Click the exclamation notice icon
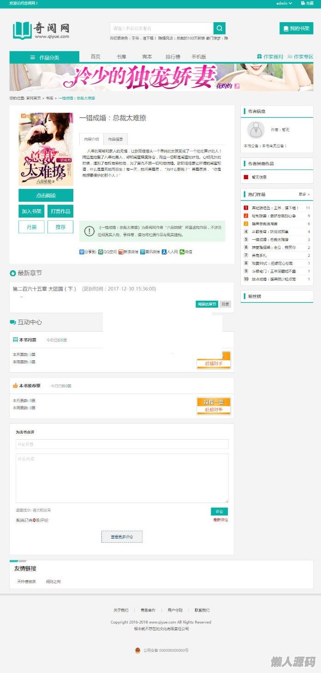Screen dimensions: 321x673 [90, 231]
